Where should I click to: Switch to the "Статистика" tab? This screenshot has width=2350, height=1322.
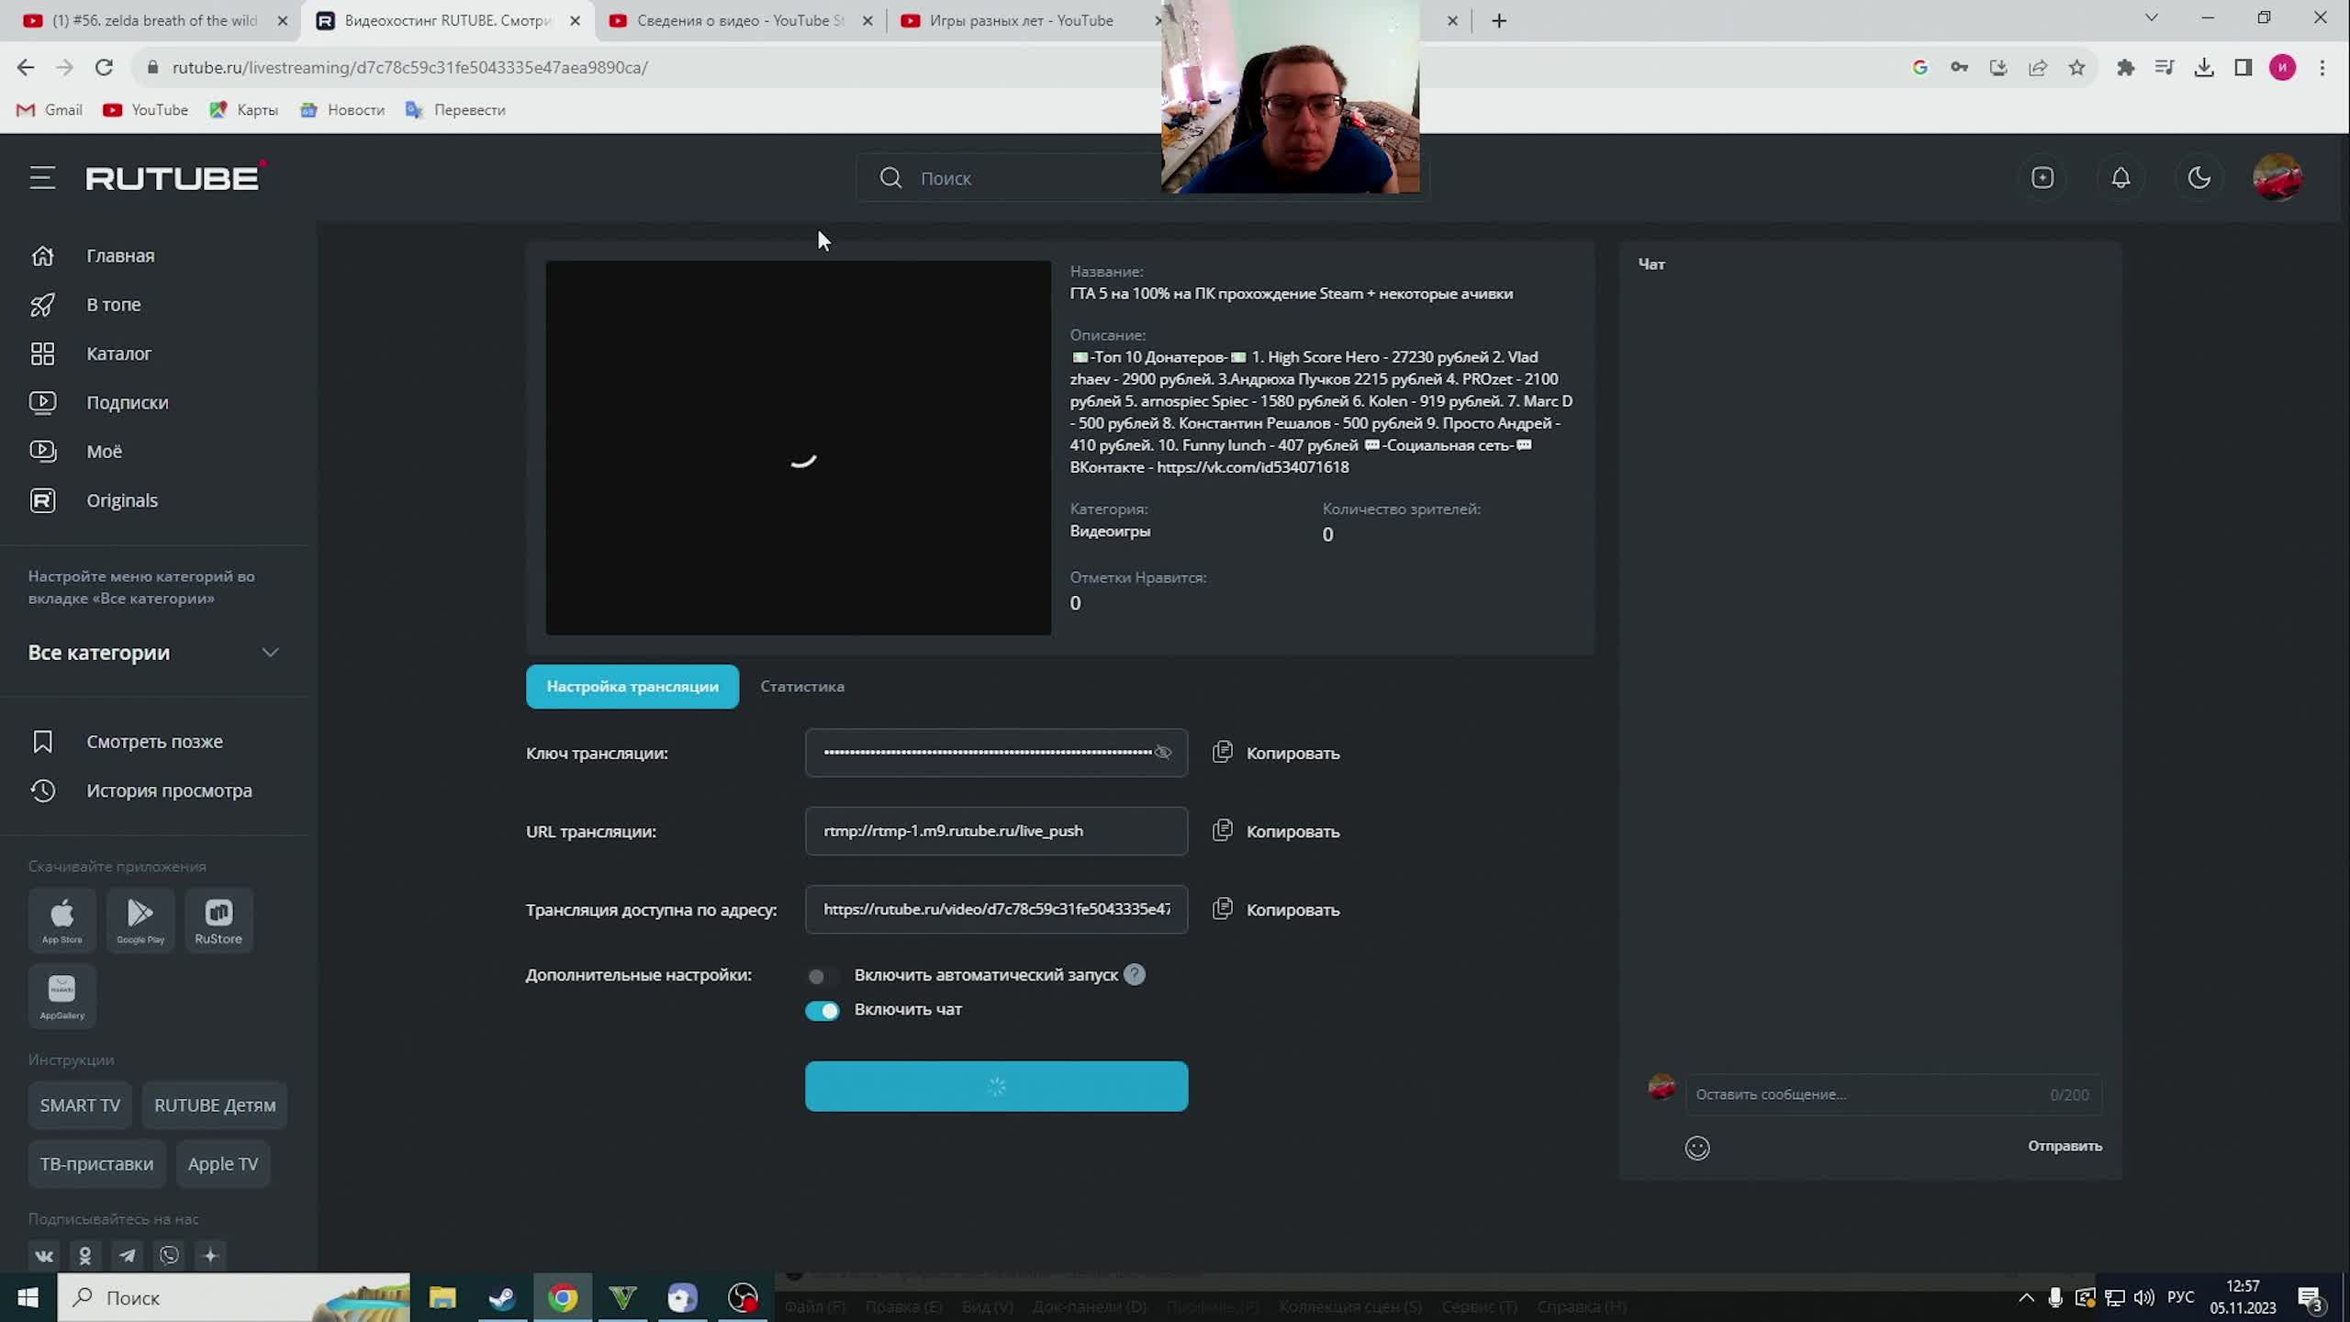[800, 686]
